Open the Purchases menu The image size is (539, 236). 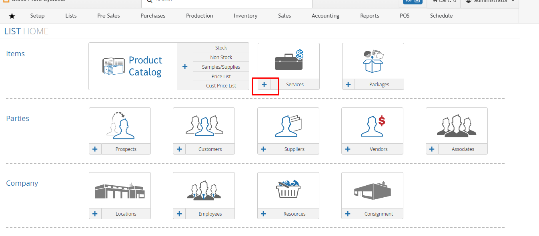coord(153,16)
